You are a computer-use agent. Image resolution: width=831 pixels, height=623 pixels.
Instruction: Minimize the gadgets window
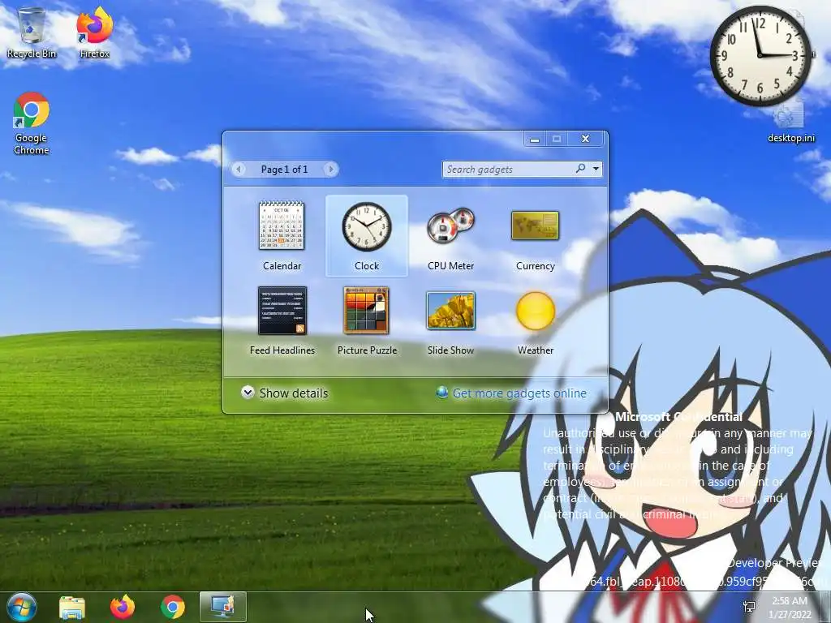pos(535,140)
